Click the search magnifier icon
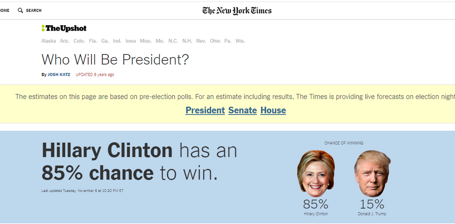The height and width of the screenshot is (224, 455). pyautogui.click(x=20, y=11)
